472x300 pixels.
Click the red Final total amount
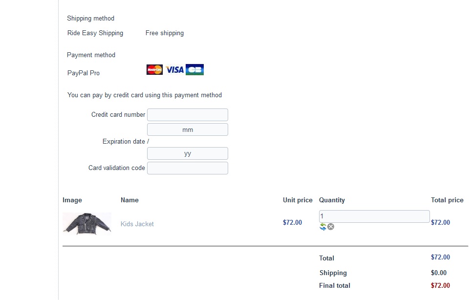point(440,285)
